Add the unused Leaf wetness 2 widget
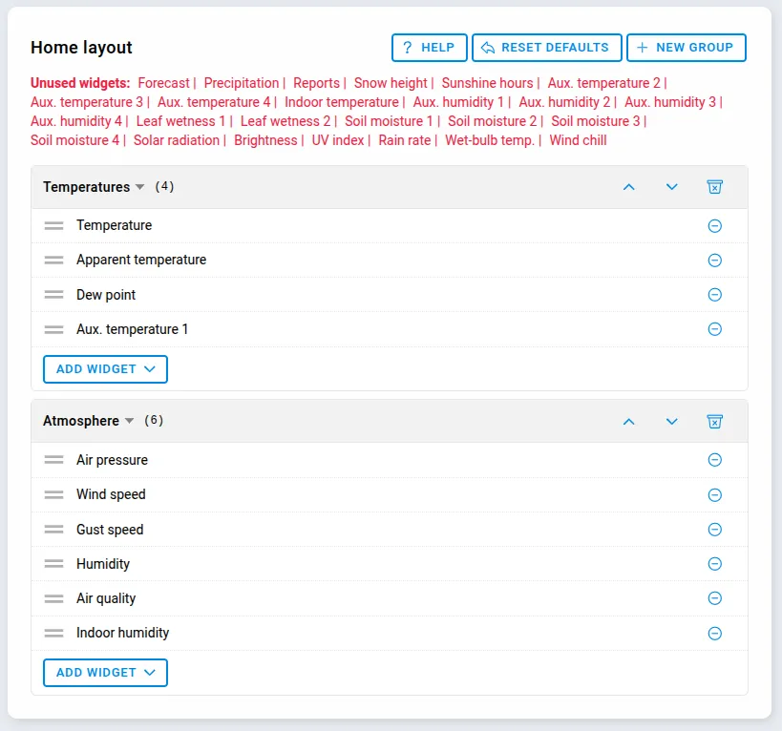 285,121
